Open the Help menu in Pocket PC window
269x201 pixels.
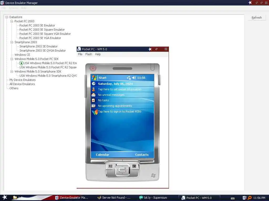click(98, 54)
